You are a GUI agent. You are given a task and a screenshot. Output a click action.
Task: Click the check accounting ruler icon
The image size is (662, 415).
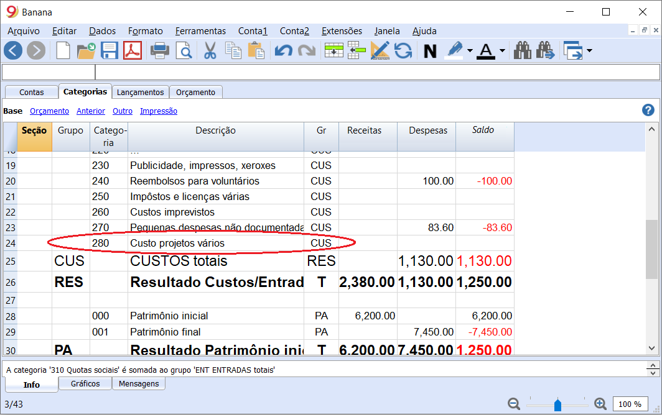pyautogui.click(x=380, y=50)
